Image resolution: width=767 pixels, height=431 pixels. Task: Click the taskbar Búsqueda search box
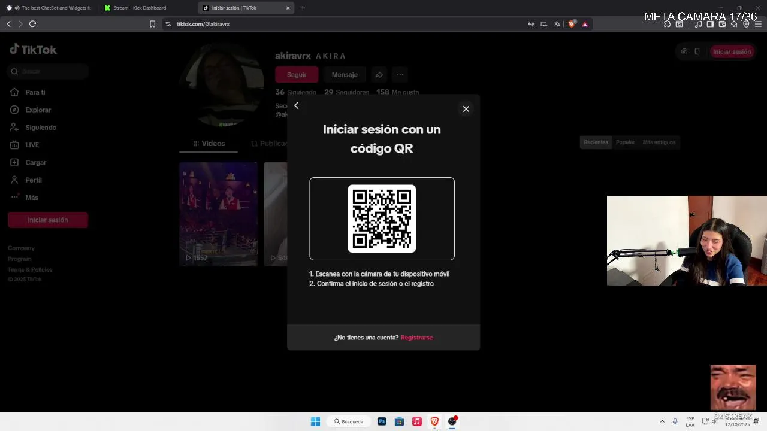(x=349, y=421)
